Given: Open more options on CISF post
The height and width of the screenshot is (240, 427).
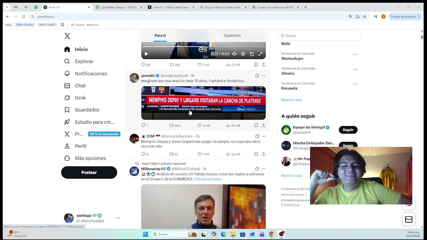Looking at the screenshot, I should coord(264,136).
